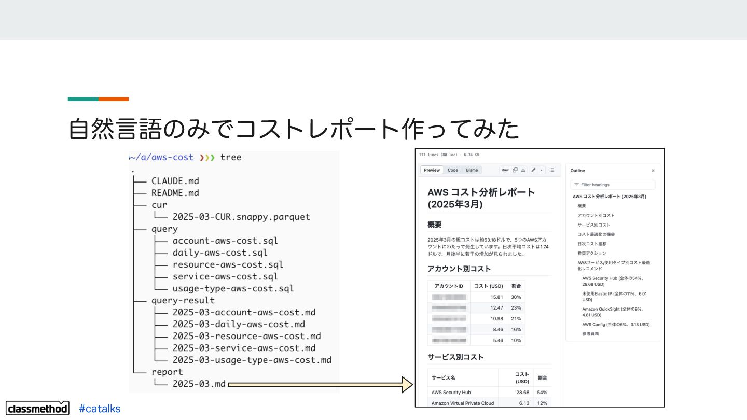Select service-aws-cost.sql file
The image size is (747, 420).
[x=225, y=276]
